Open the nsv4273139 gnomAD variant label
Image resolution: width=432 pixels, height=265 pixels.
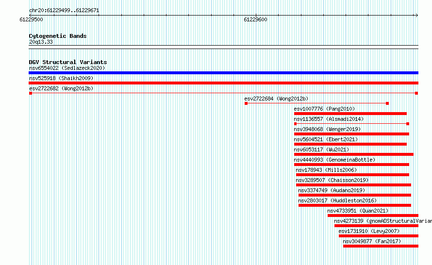[x=383, y=221]
